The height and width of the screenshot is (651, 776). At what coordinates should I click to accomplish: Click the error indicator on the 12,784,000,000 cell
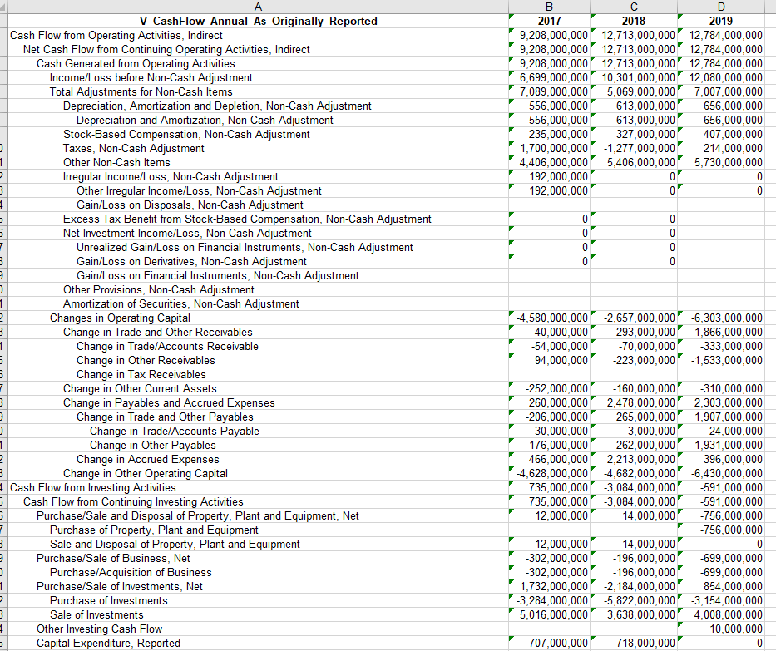[x=680, y=32]
